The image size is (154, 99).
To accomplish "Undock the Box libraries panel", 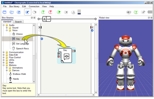I will pos(32,18).
